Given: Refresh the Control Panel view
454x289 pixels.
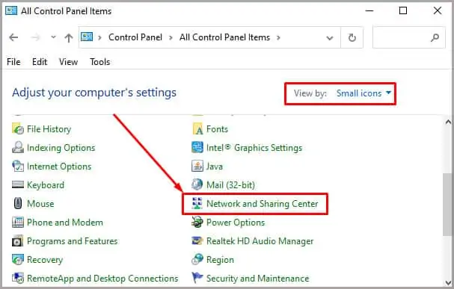Looking at the screenshot, I should pyautogui.click(x=352, y=37).
